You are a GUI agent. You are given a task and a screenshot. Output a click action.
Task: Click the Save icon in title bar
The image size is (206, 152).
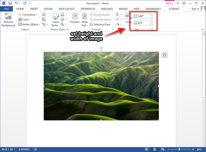point(10,3)
